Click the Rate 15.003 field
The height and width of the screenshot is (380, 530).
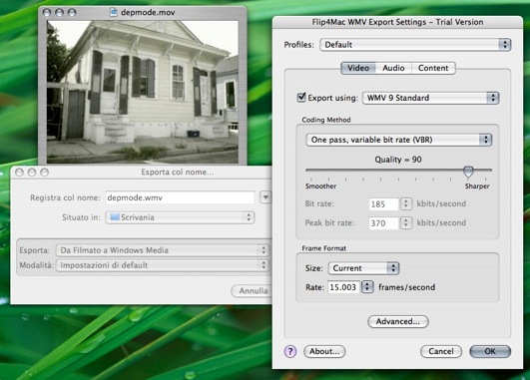point(343,287)
